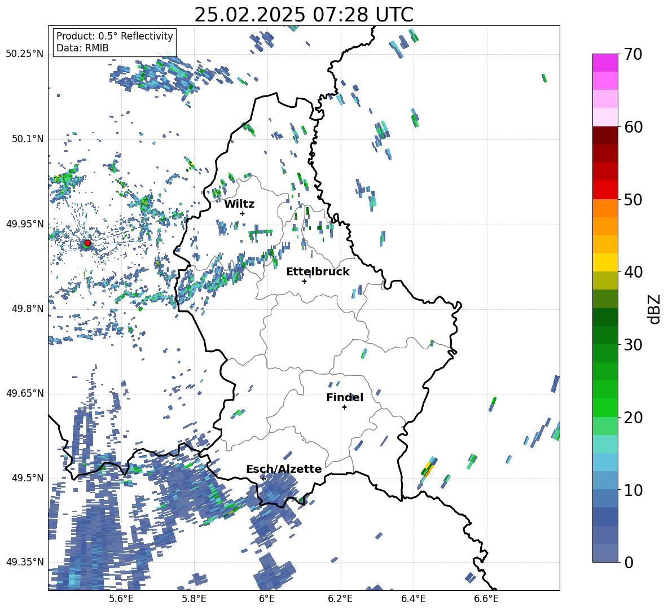668x610 pixels.
Task: Click the 10 tick on the colorbar
Action: pyautogui.click(x=633, y=490)
